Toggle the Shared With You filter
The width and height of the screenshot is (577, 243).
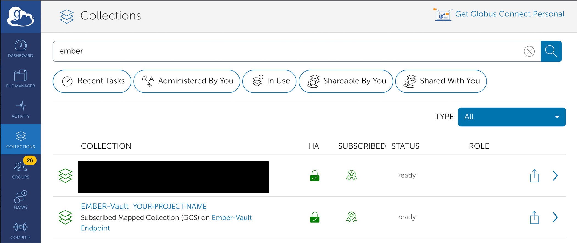(441, 81)
